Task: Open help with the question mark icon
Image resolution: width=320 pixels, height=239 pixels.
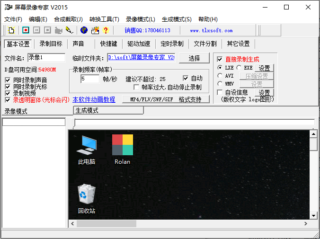Action: coord(106,30)
